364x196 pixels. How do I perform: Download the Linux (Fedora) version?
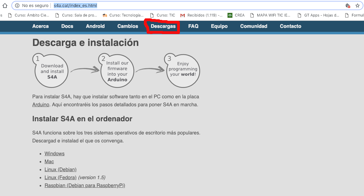[x=61, y=178]
